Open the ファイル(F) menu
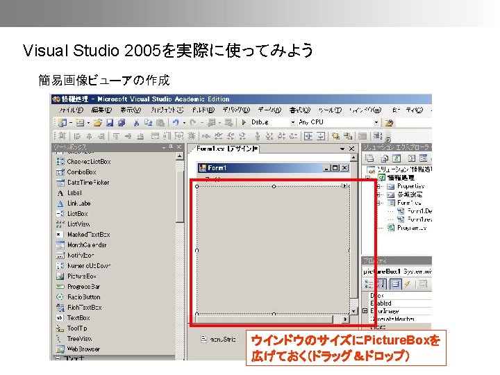The image size is (500, 375). click(x=71, y=110)
